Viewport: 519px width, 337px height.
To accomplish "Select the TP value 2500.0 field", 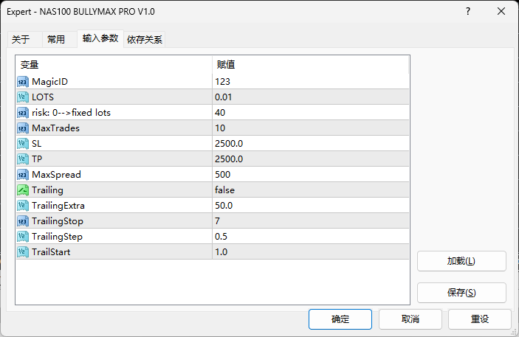I will 310,159.
